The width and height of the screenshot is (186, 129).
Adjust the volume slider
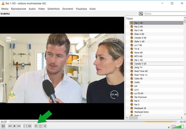(x=177, y=127)
